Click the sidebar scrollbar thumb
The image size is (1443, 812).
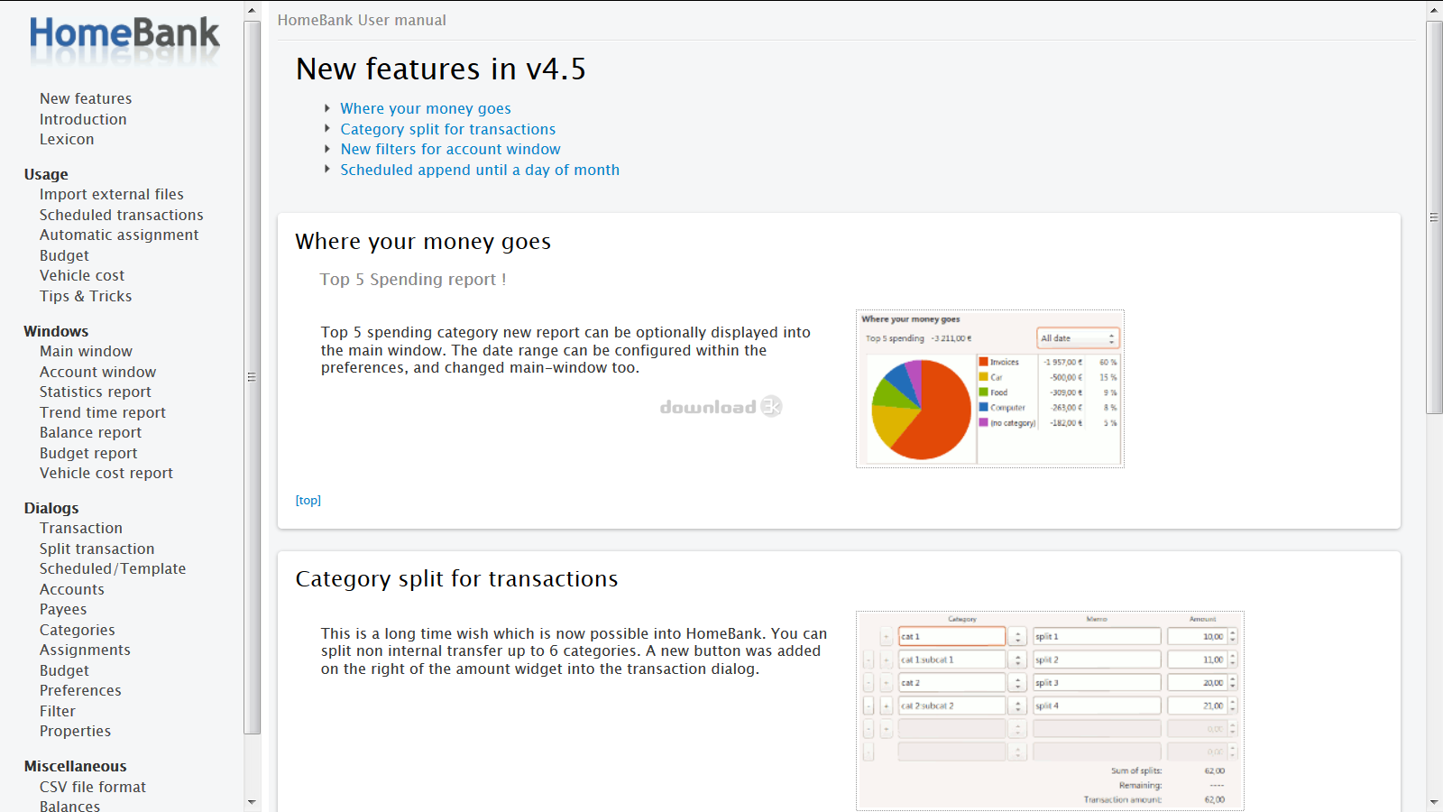coord(252,377)
